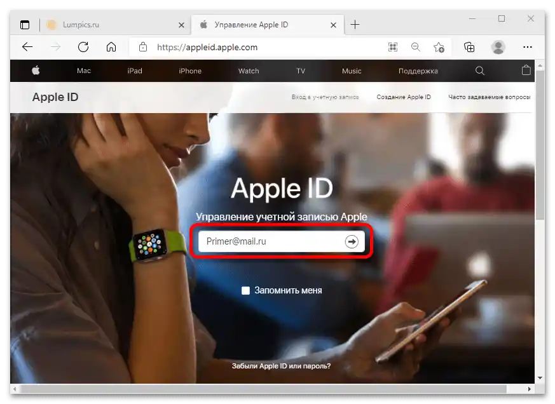Reload the page with the refresh icon
555x404 pixels.
83,47
